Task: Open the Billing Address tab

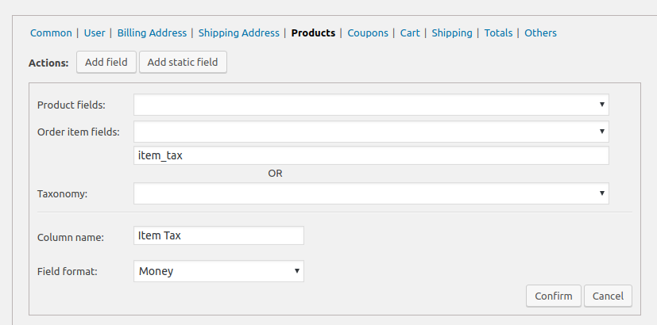Action: pos(152,33)
